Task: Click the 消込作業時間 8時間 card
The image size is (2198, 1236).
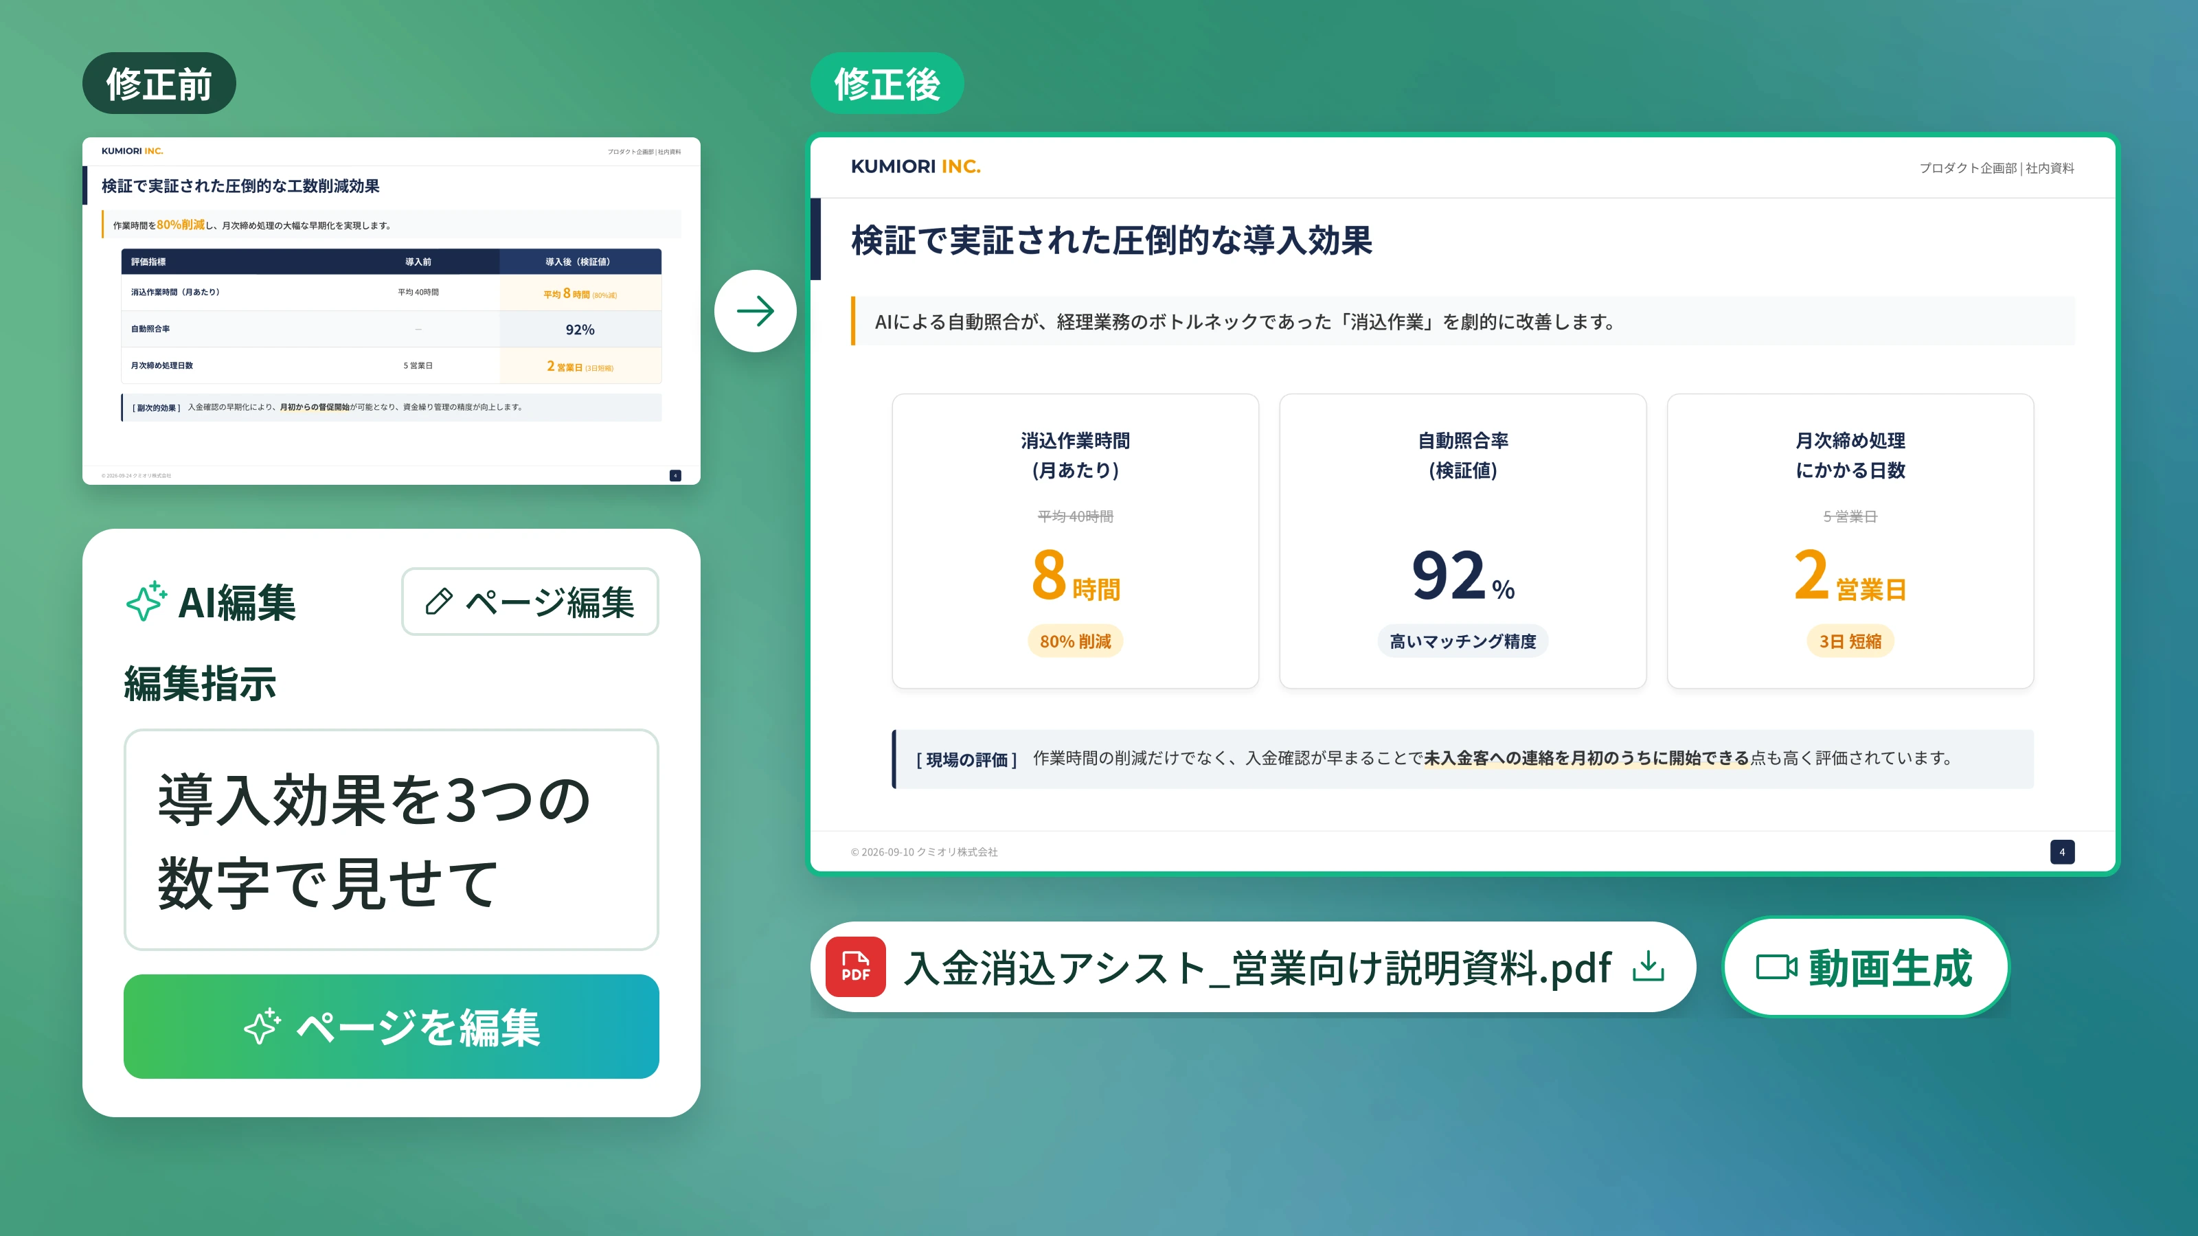Action: [1075, 541]
